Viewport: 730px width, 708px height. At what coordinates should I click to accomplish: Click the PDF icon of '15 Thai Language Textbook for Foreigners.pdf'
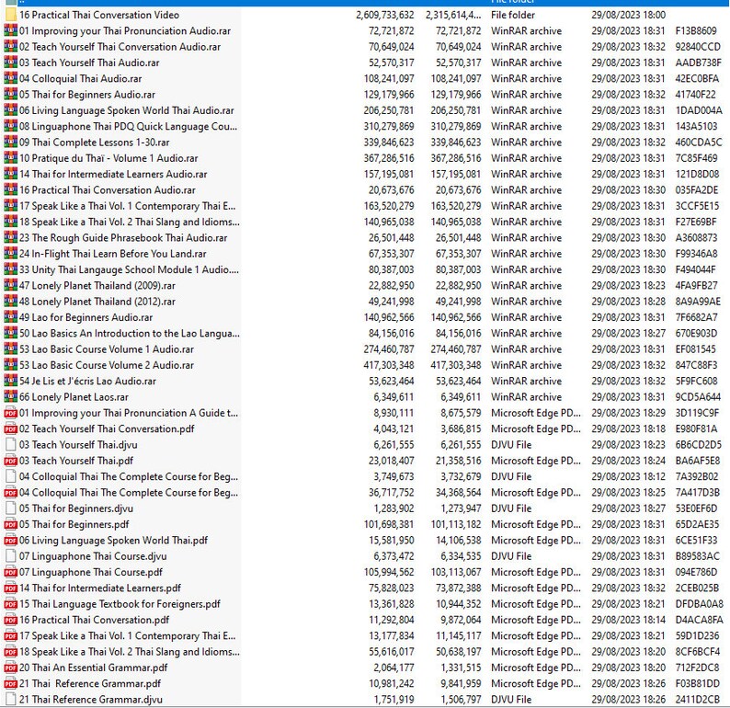click(x=11, y=604)
